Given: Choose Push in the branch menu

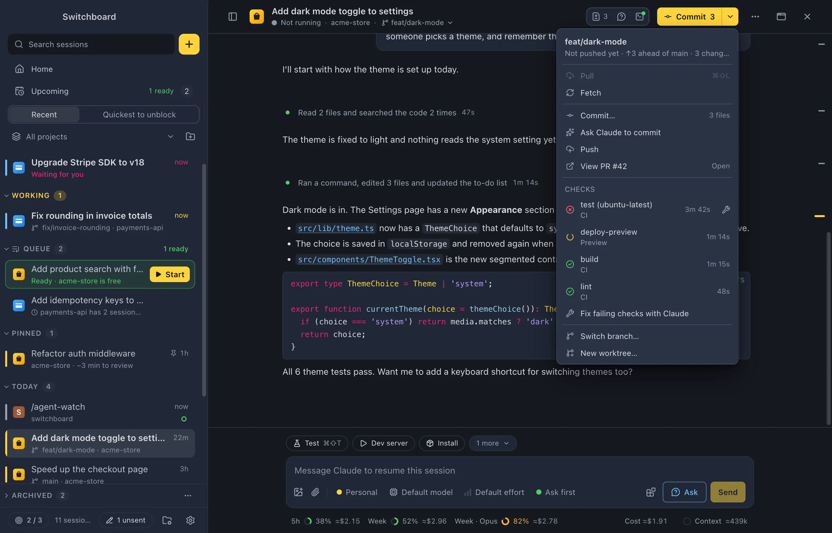Looking at the screenshot, I should click(647, 149).
